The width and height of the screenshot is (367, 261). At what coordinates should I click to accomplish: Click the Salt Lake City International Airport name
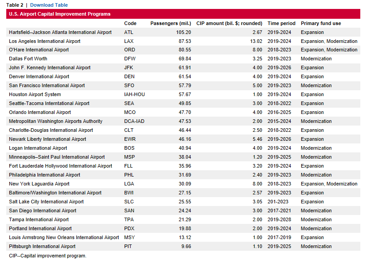click(46, 202)
